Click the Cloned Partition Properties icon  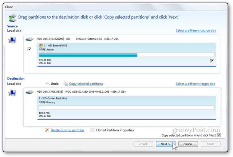click(92, 130)
